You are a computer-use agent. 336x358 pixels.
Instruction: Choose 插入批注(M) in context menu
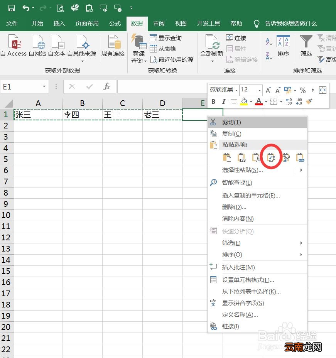(x=257, y=267)
